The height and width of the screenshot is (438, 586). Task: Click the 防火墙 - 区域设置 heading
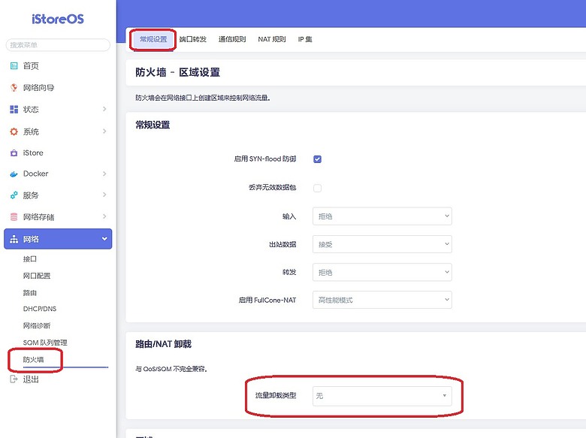click(x=177, y=72)
